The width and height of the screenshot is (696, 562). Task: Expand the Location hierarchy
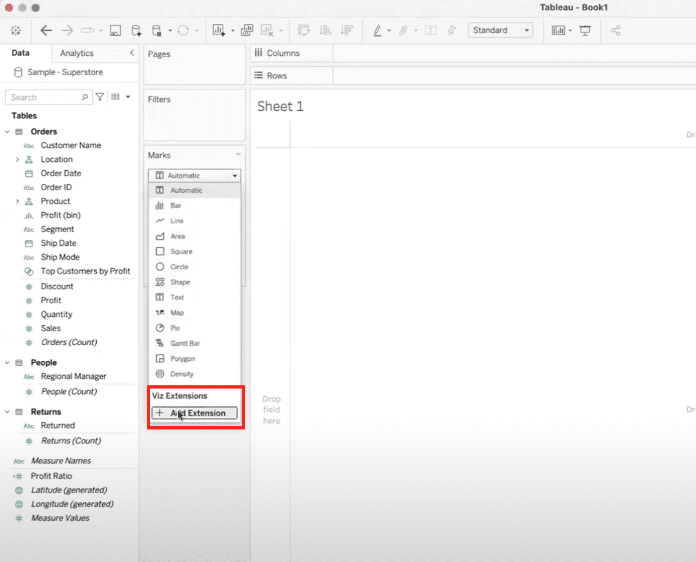17,160
